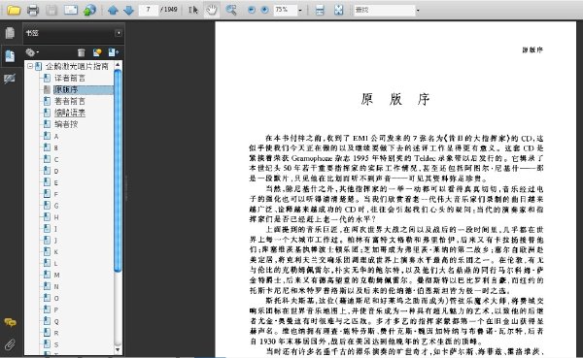Print the document with the printer icon
The image size is (583, 358).
[33, 10]
